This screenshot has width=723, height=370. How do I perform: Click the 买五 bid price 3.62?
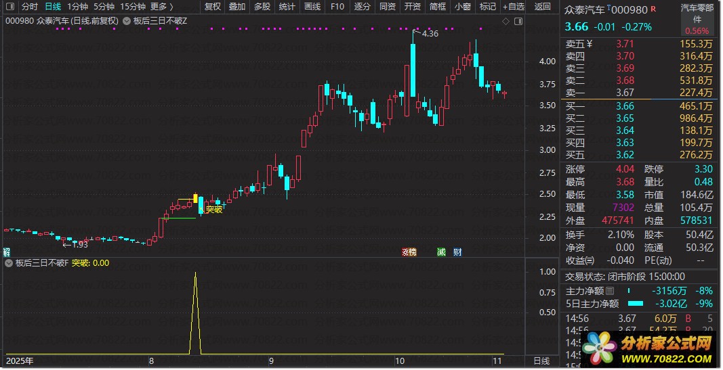tap(625, 155)
